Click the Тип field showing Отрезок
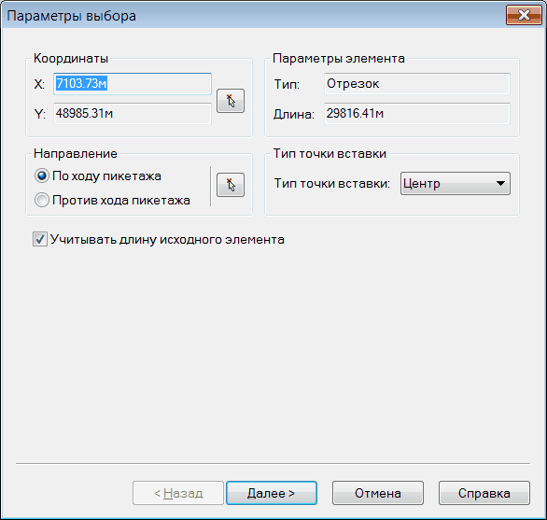Viewport: 547px width, 520px height. [x=417, y=84]
